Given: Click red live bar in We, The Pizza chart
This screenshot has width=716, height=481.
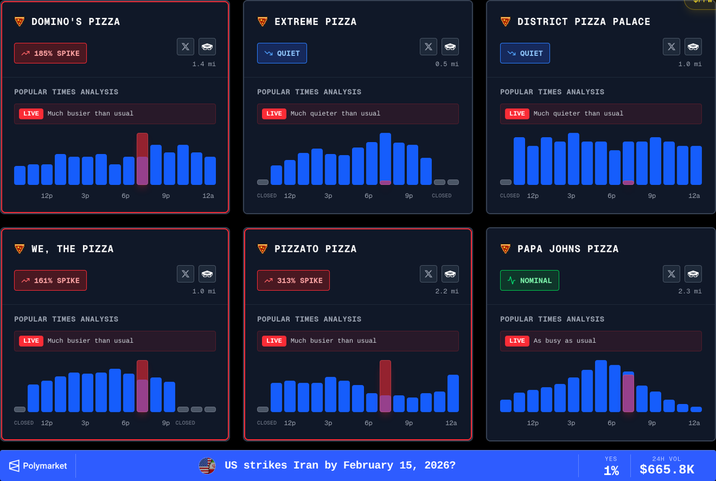Looking at the screenshot, I should tap(142, 386).
